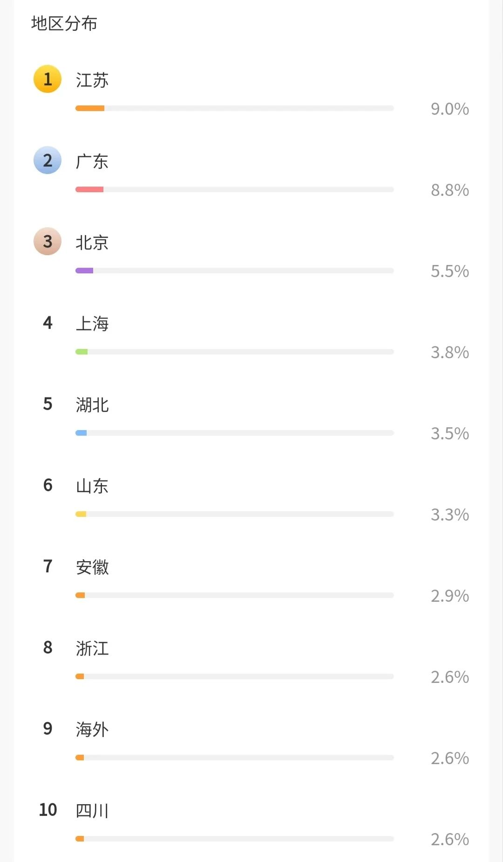Click the 地区分布 section heading
503x862 pixels.
coord(64,23)
